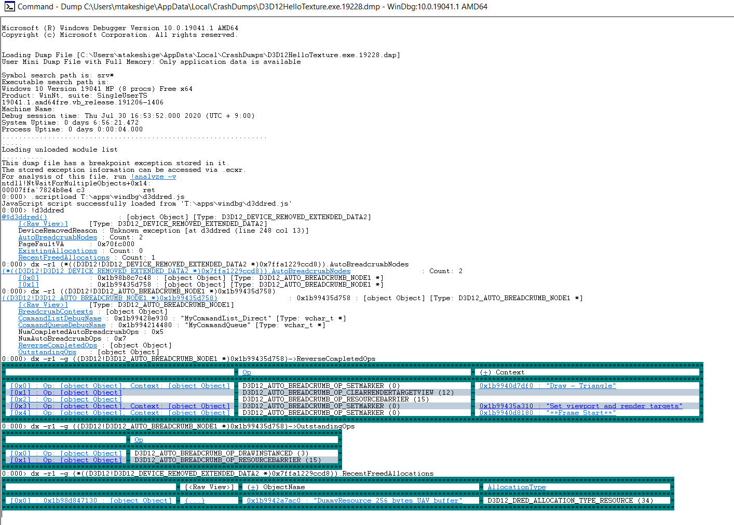Open OutstandingOps row [0x0] DRAWINSTANCED

pyautogui.click(x=66, y=453)
